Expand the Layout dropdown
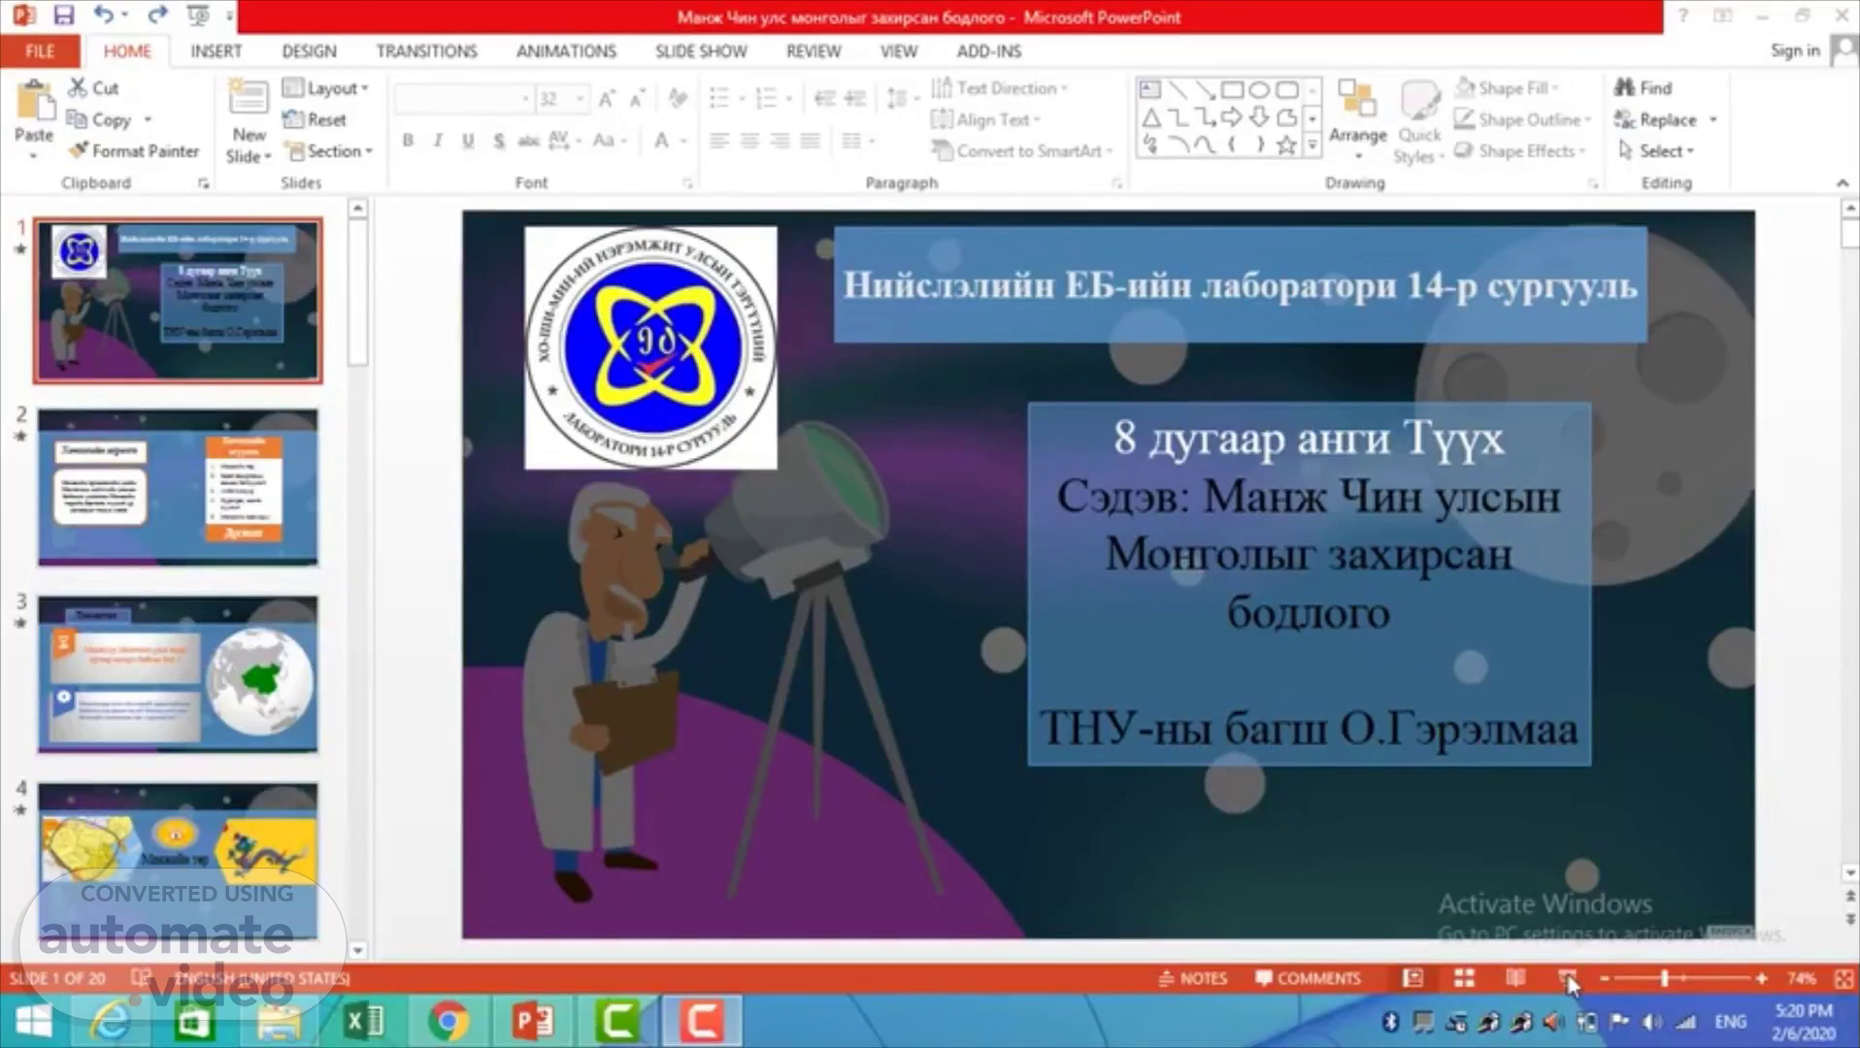Viewport: 1860px width, 1048px height. (x=327, y=88)
